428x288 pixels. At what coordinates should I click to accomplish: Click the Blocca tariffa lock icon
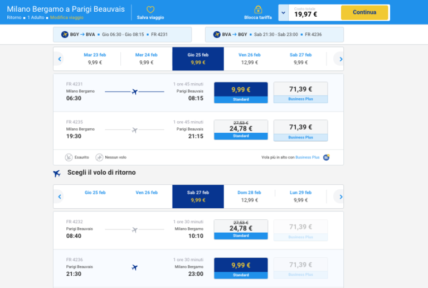258,9
